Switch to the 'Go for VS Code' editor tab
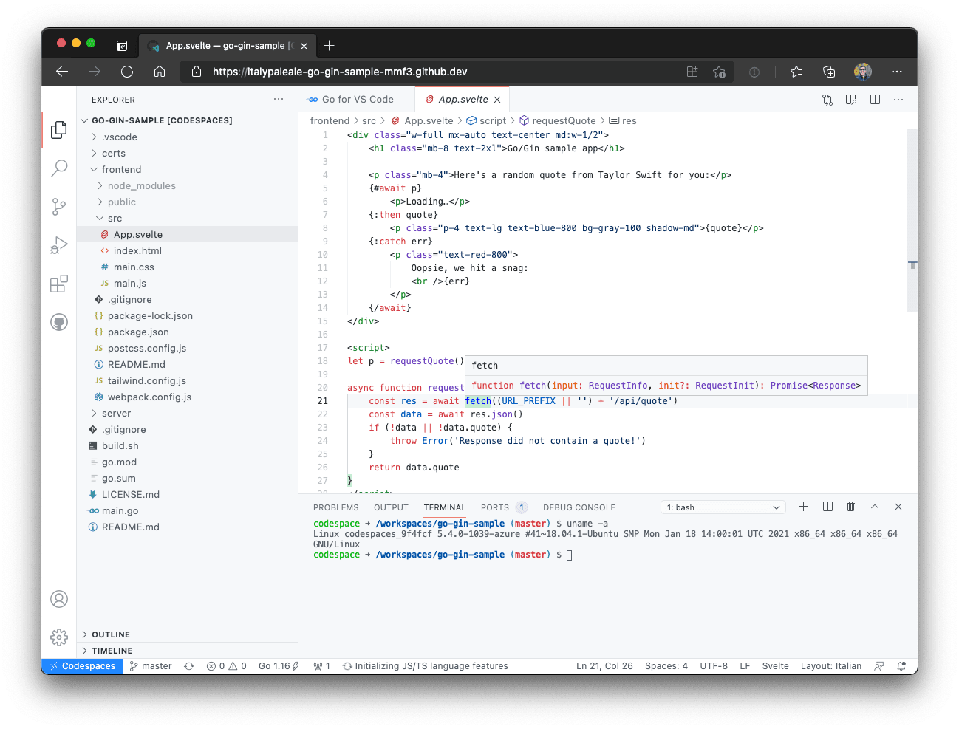The width and height of the screenshot is (959, 729). tap(357, 100)
